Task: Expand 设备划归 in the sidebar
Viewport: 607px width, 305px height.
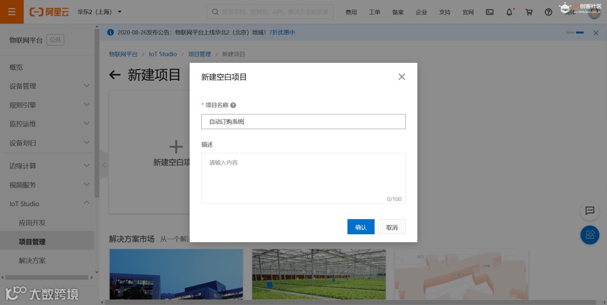Action: pyautogui.click(x=47, y=143)
